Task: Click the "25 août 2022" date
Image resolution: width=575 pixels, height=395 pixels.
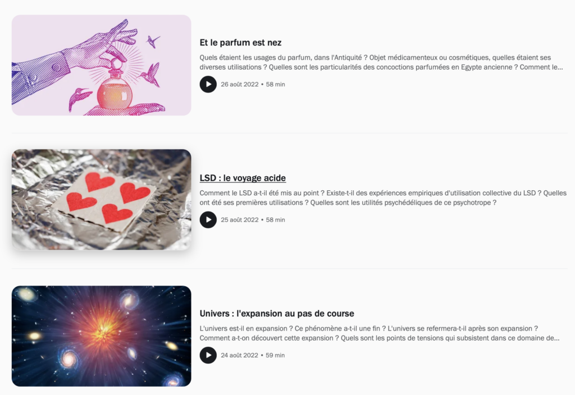Action: pos(239,220)
